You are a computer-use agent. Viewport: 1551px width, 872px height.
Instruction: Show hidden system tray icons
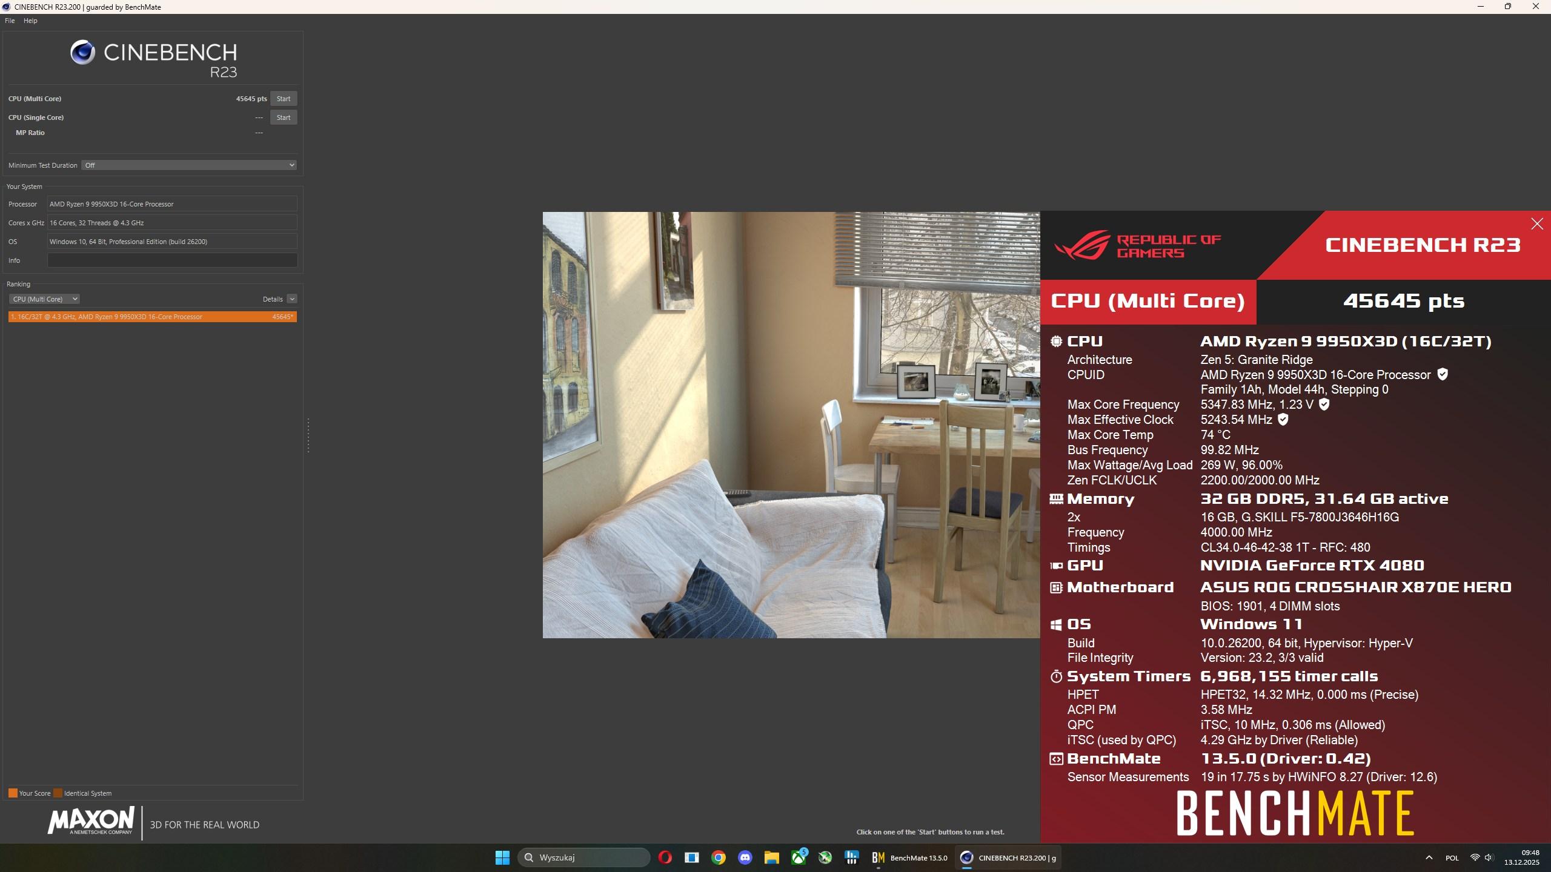pyautogui.click(x=1429, y=857)
